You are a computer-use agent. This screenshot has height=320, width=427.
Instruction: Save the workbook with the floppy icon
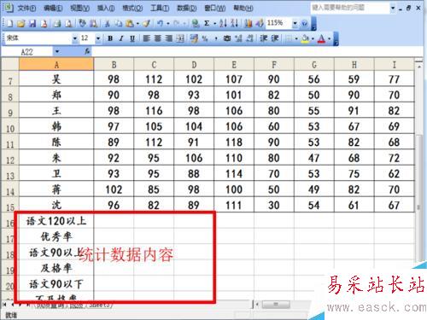[32, 23]
